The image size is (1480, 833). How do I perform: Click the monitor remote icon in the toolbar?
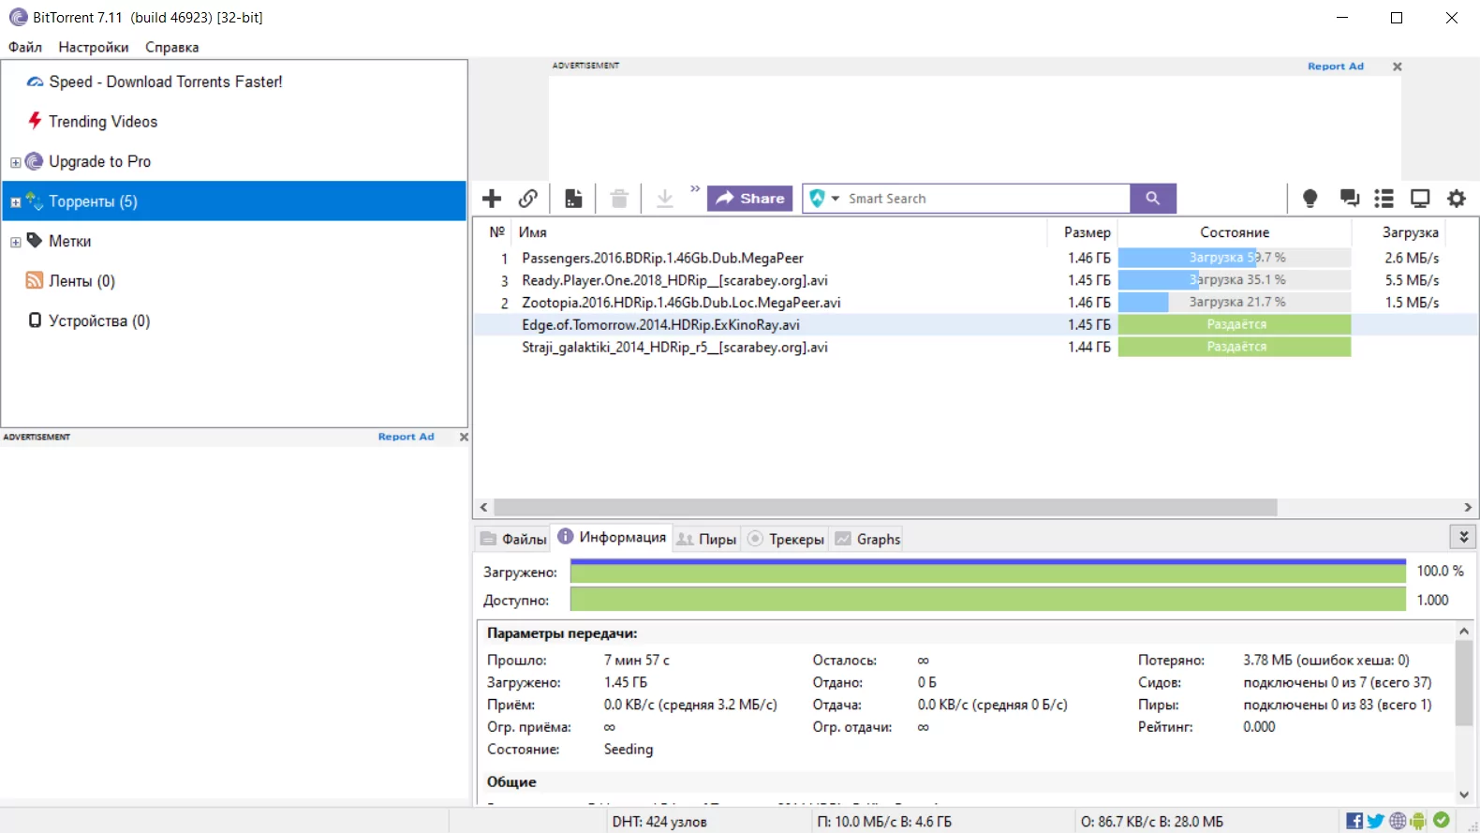(x=1420, y=199)
